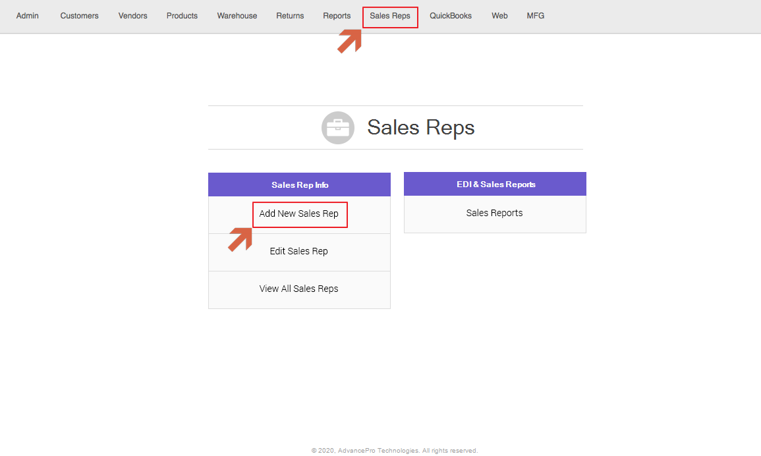
Task: Click the Sales Reps page title
Action: (421, 127)
